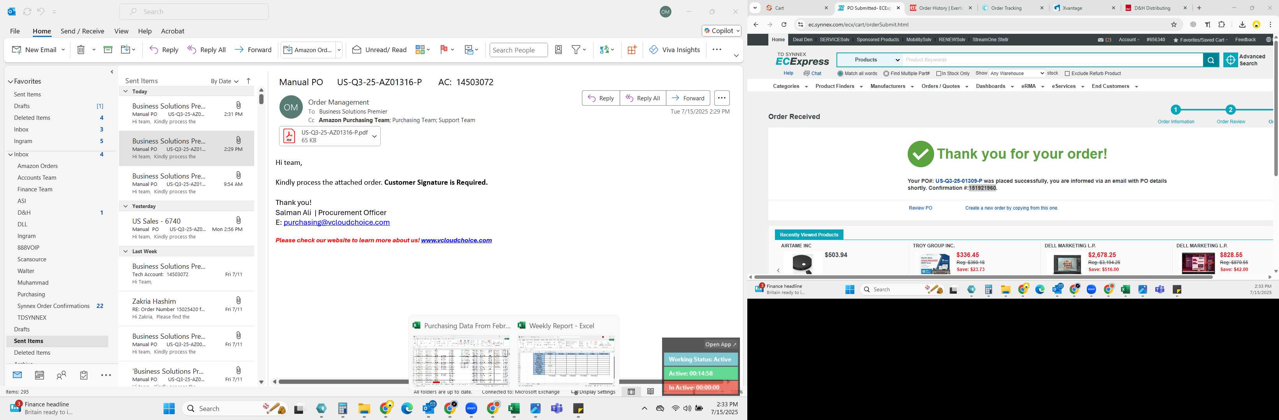Open File Explorer from the taskbar
1279x420 pixels.
pyautogui.click(x=364, y=409)
